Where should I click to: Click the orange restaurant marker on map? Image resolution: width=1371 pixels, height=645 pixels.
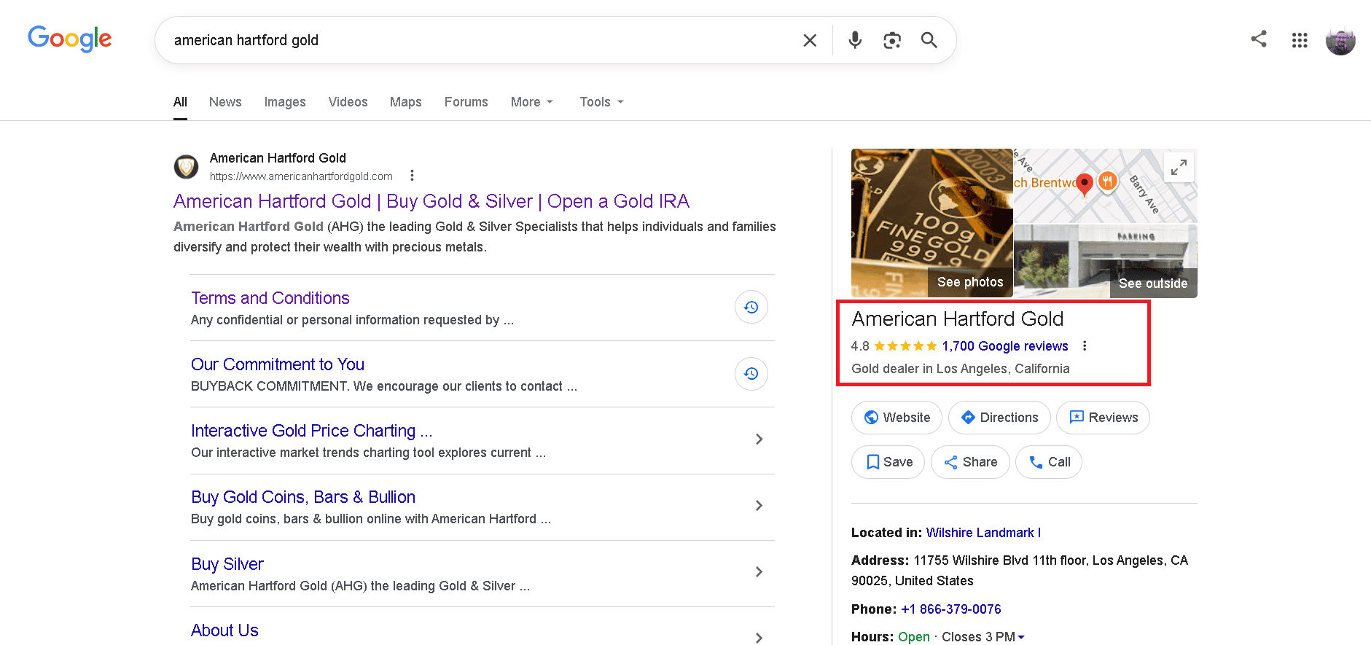1108,181
